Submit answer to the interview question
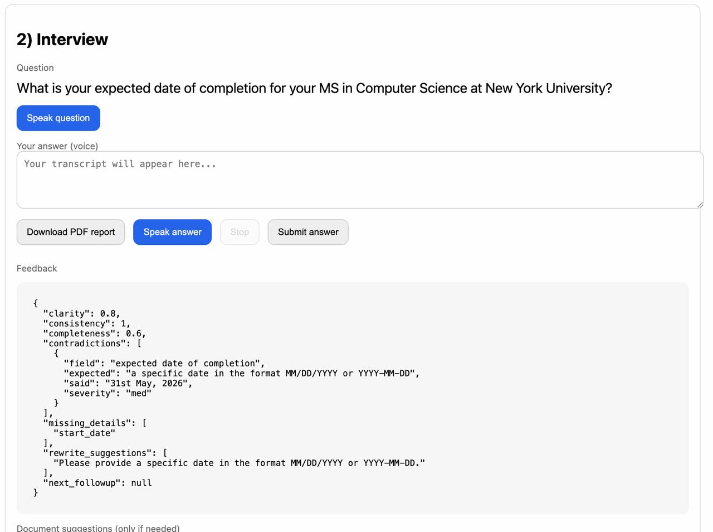Image resolution: width=713 pixels, height=532 pixels. tap(308, 232)
